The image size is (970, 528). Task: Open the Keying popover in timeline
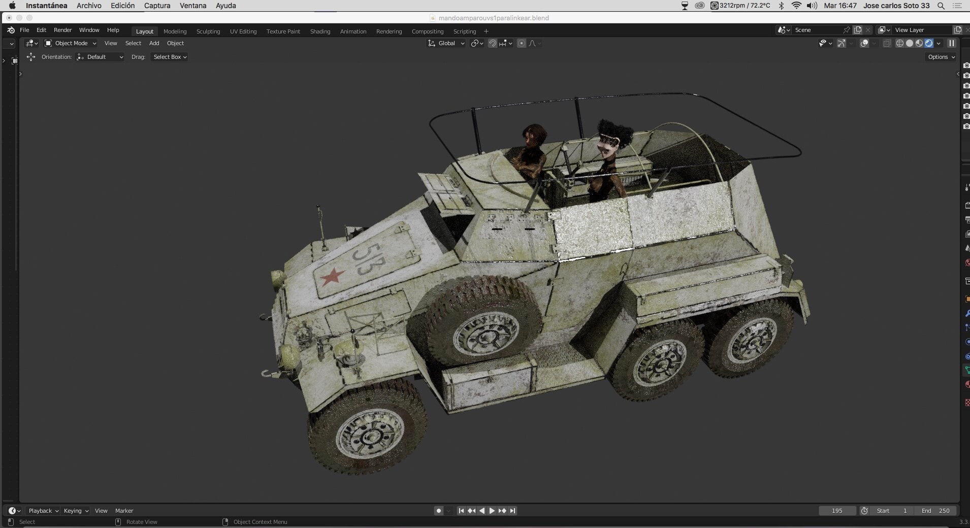tap(76, 511)
